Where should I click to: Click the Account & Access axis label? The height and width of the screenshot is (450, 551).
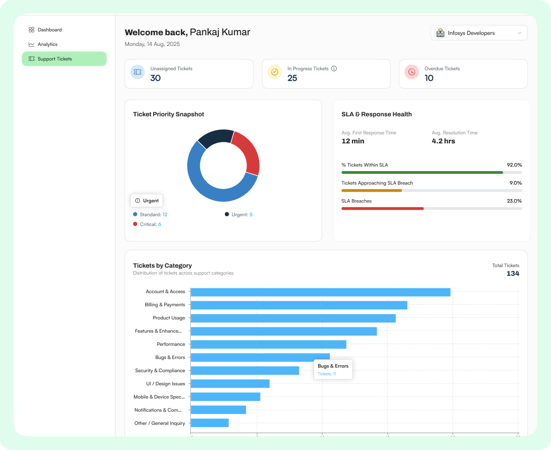coord(165,292)
